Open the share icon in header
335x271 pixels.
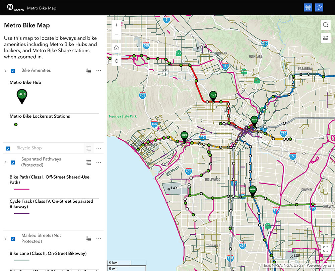coord(319,7)
